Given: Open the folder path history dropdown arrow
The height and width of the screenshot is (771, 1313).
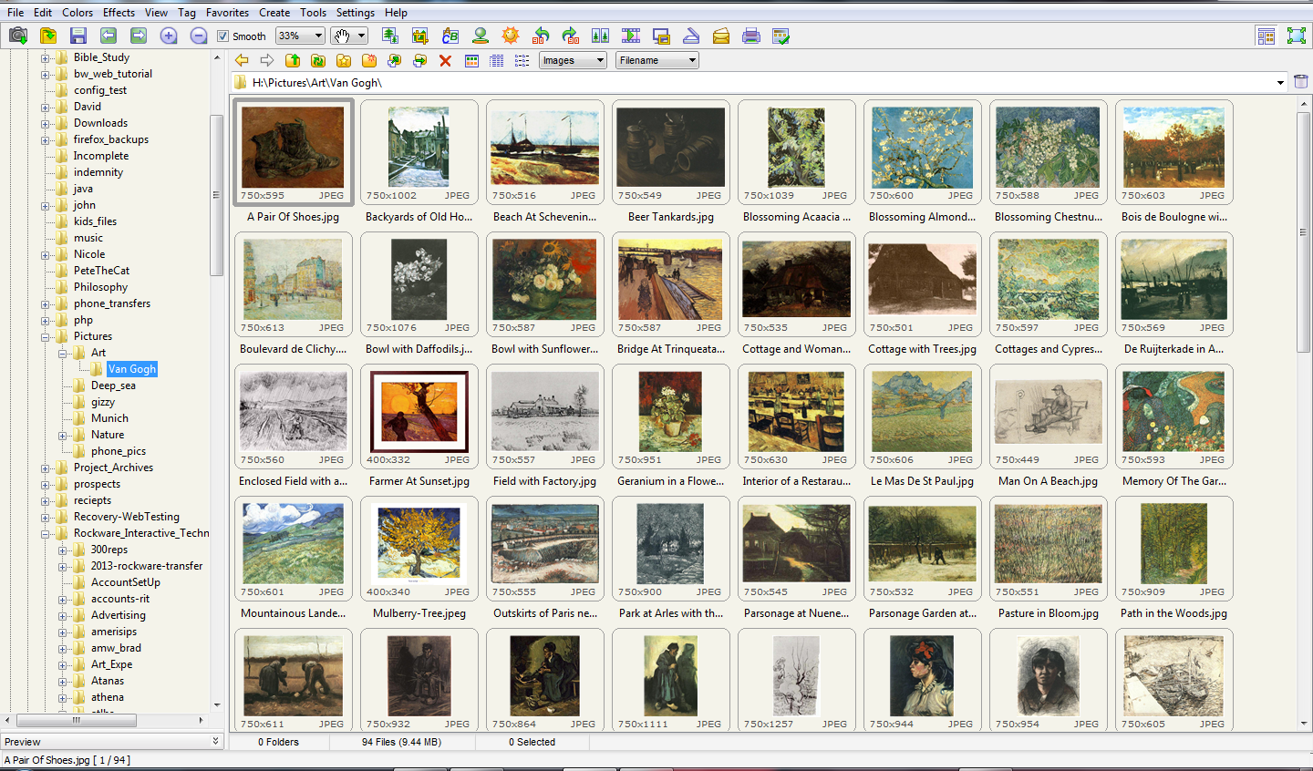Looking at the screenshot, I should coord(1280,83).
